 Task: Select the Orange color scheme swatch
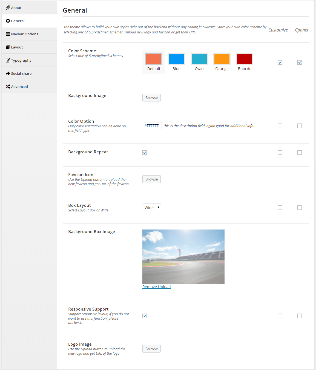222,59
